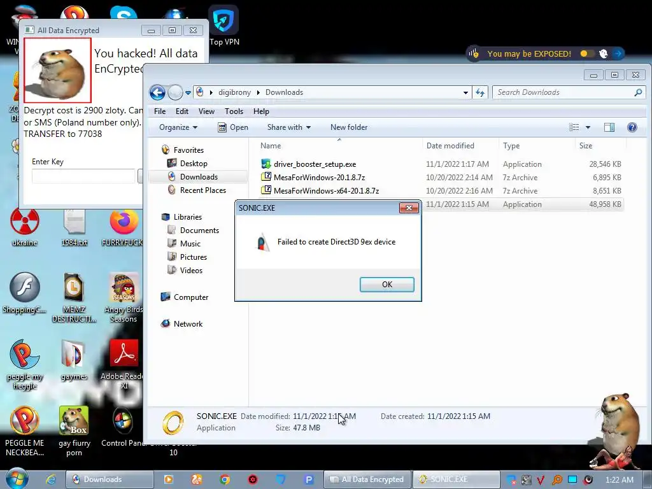The image size is (652, 489).
Task: Select driver_booster_setup.exe file
Action: tap(315, 164)
